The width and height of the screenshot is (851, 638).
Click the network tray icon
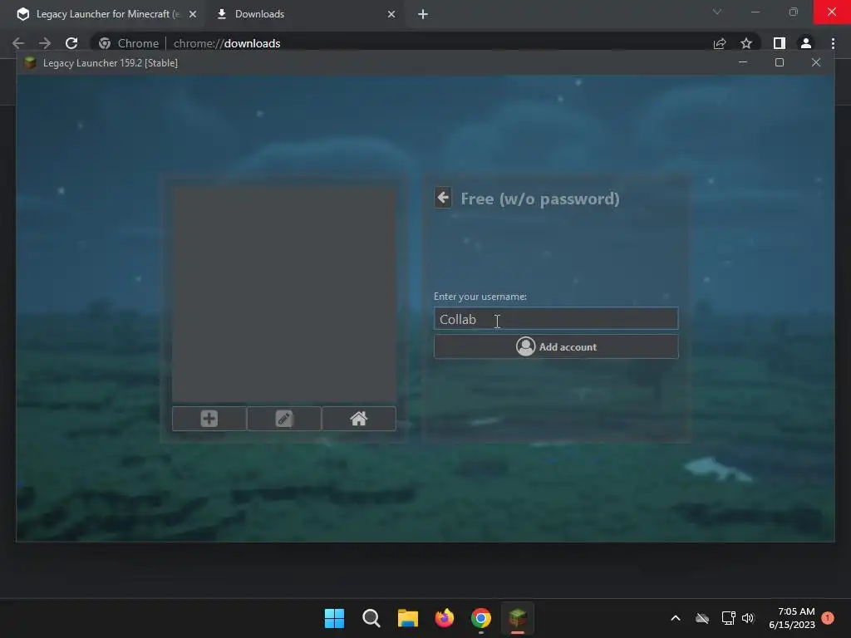(x=728, y=618)
